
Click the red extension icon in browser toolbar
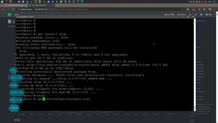tap(193, 9)
